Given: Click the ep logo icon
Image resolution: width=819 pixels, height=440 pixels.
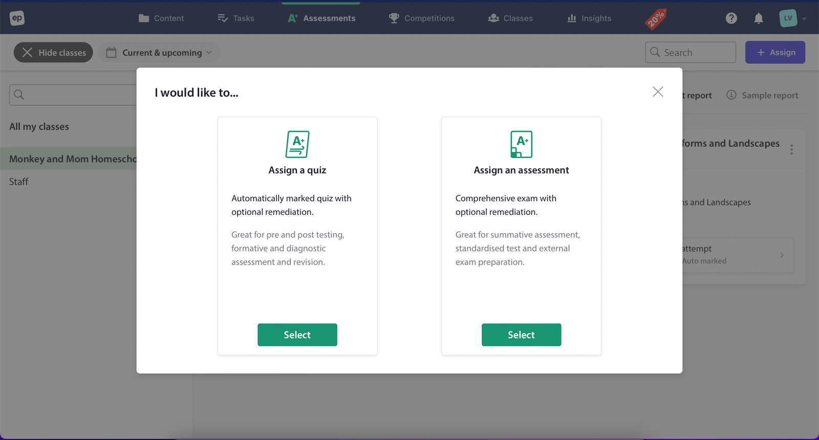Looking at the screenshot, I should pyautogui.click(x=17, y=18).
